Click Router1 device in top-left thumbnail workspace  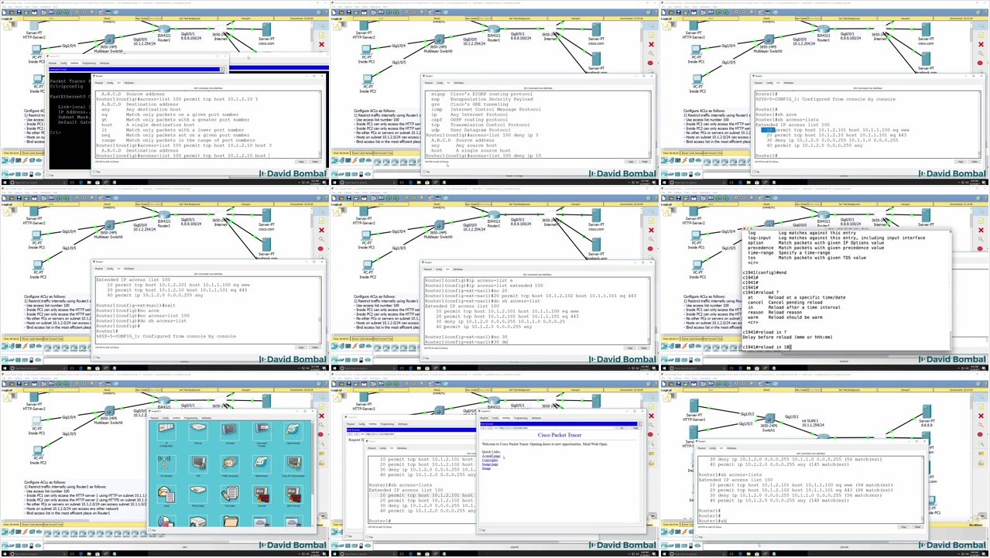164,29
